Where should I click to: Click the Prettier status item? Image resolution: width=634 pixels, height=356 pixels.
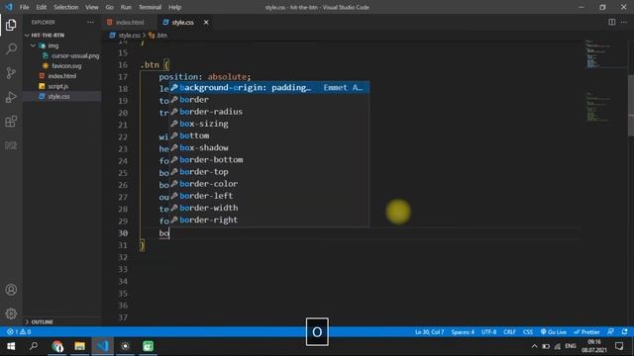pyautogui.click(x=586, y=332)
